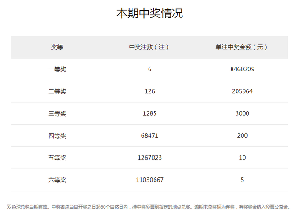This screenshot has width=298, height=214.
Task: Select the 一等奖 row label
Action: pos(57,70)
